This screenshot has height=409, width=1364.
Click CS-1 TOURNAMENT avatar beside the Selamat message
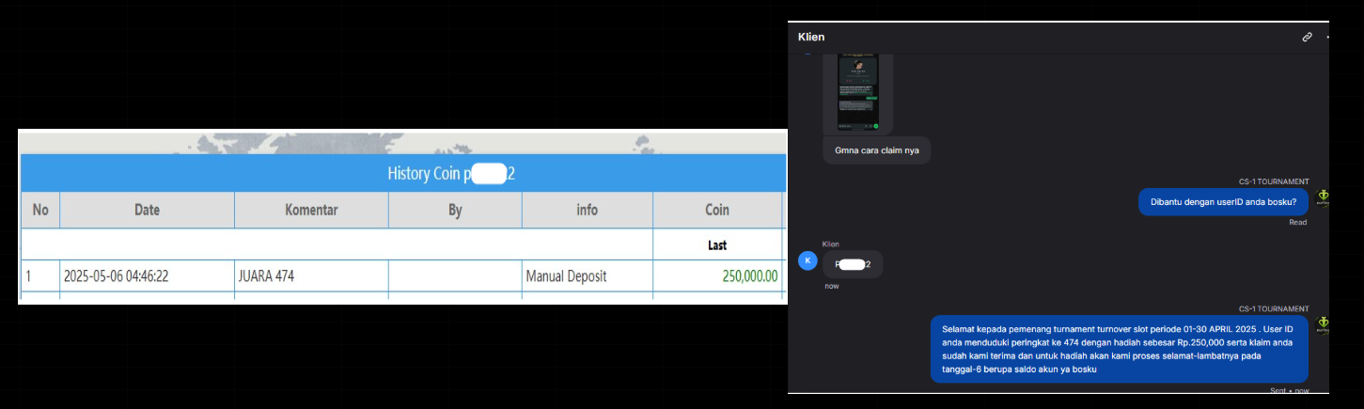(x=1323, y=327)
